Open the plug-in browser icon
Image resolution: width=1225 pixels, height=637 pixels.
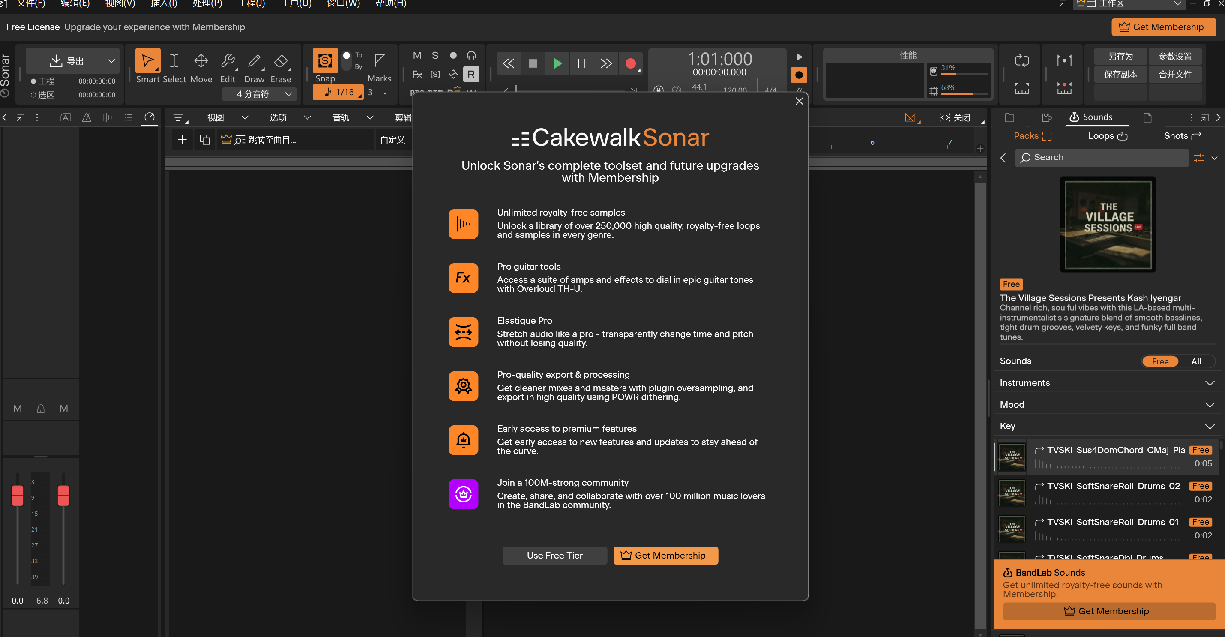1046,117
